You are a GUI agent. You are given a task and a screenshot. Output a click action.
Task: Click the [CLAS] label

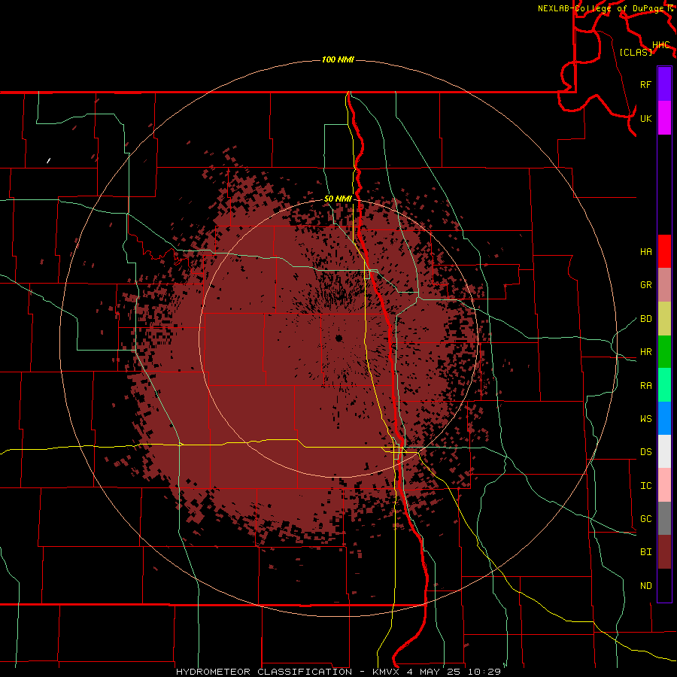click(x=636, y=52)
